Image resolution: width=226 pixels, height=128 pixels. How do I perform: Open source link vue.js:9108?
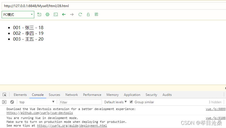[x=216, y=118]
